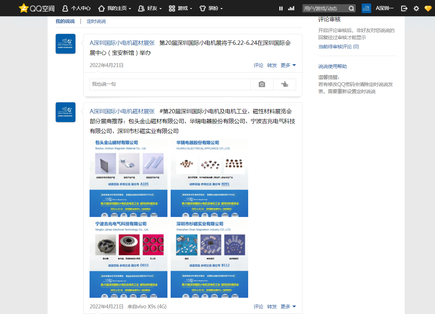Open the settings gear icon
The width and height of the screenshot is (435, 314).
(416, 8)
